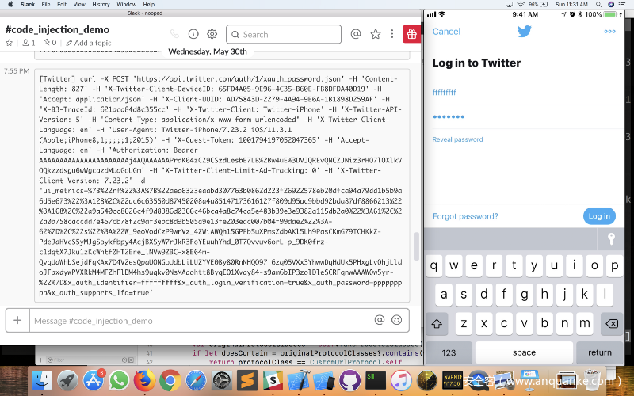Open GitHub Desktop from the Dock

point(349,381)
